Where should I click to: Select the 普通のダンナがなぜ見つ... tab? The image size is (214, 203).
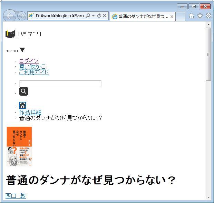click(x=143, y=17)
